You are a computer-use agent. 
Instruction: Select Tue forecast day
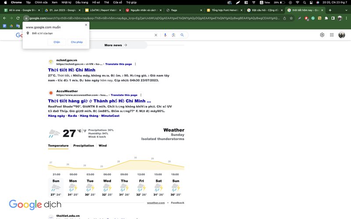coord(90,187)
